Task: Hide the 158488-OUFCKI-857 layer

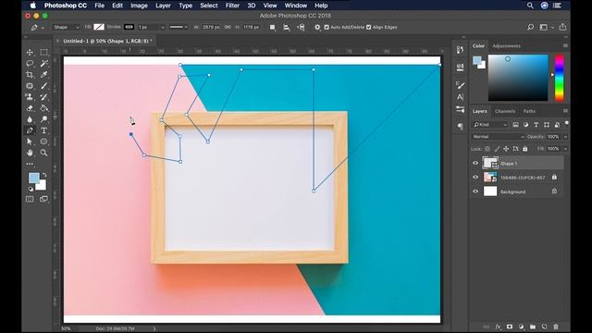Action: pos(475,177)
